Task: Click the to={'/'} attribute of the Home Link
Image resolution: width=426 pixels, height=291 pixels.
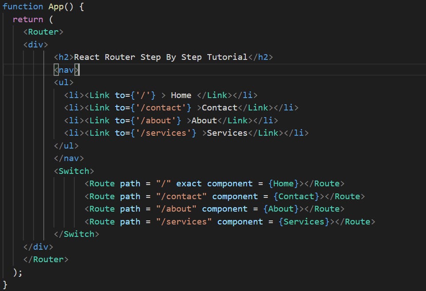Action: tap(136, 95)
